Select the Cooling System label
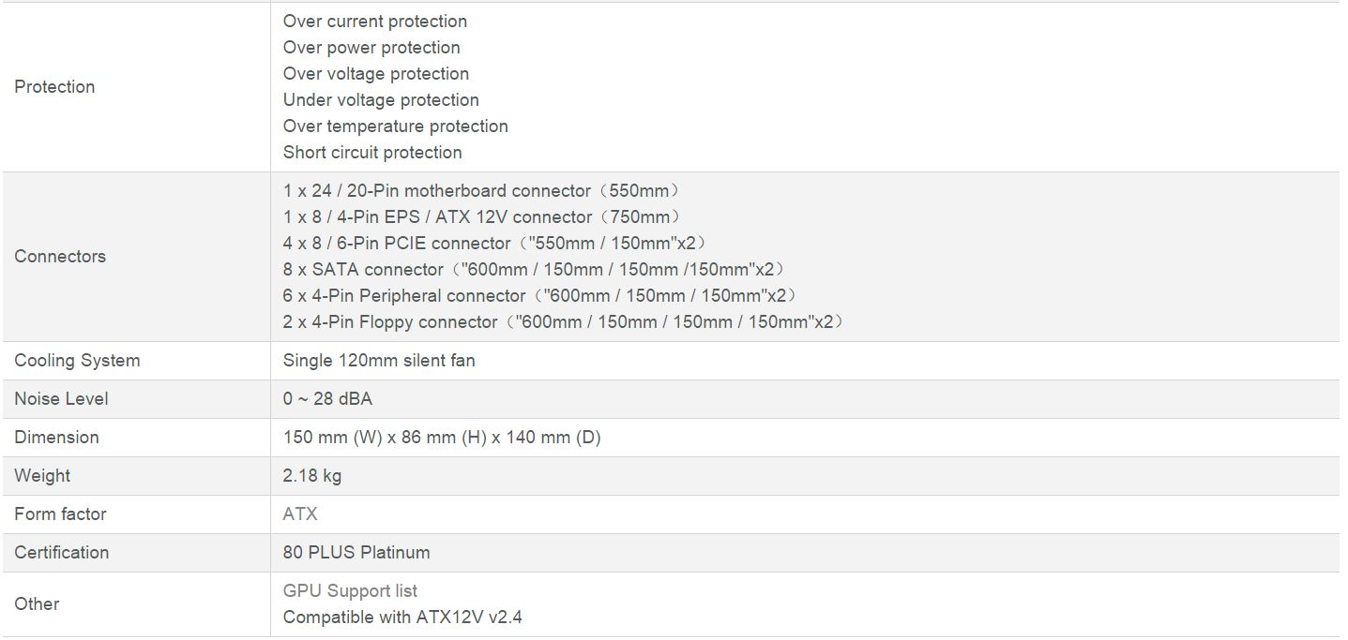 77,361
